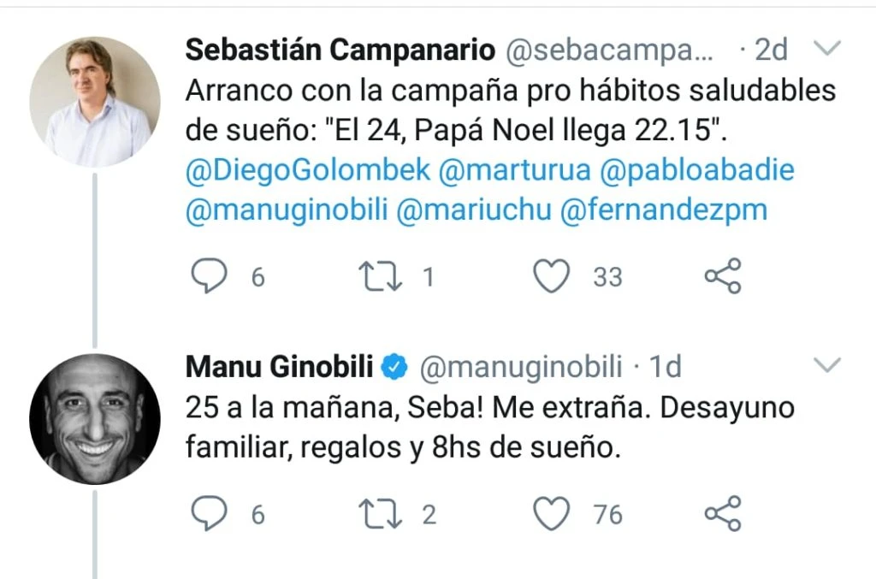
Task: Reply to Manu Ginobili's tweet
Action: (207, 513)
